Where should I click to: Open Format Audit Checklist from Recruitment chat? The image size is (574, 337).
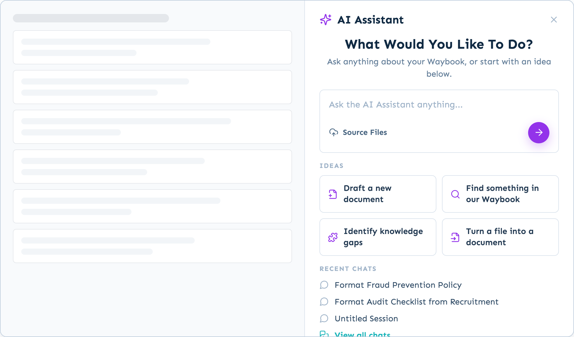pyautogui.click(x=417, y=302)
